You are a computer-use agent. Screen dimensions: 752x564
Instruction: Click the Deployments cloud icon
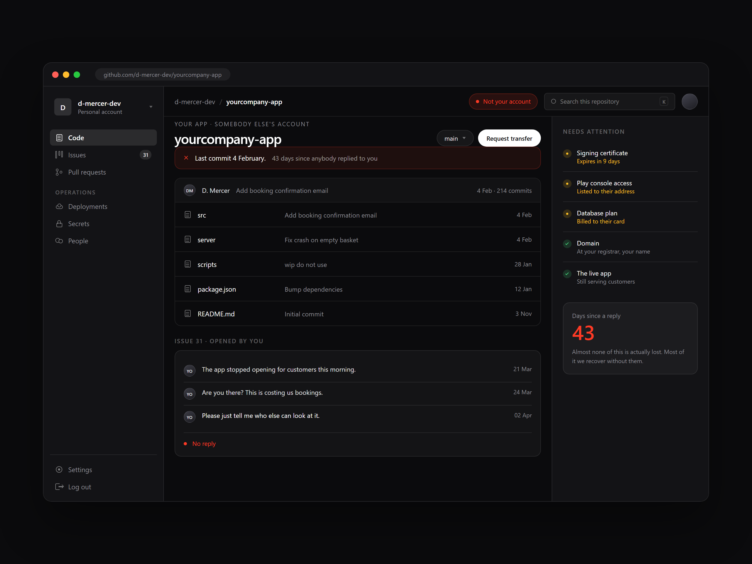pyautogui.click(x=59, y=206)
